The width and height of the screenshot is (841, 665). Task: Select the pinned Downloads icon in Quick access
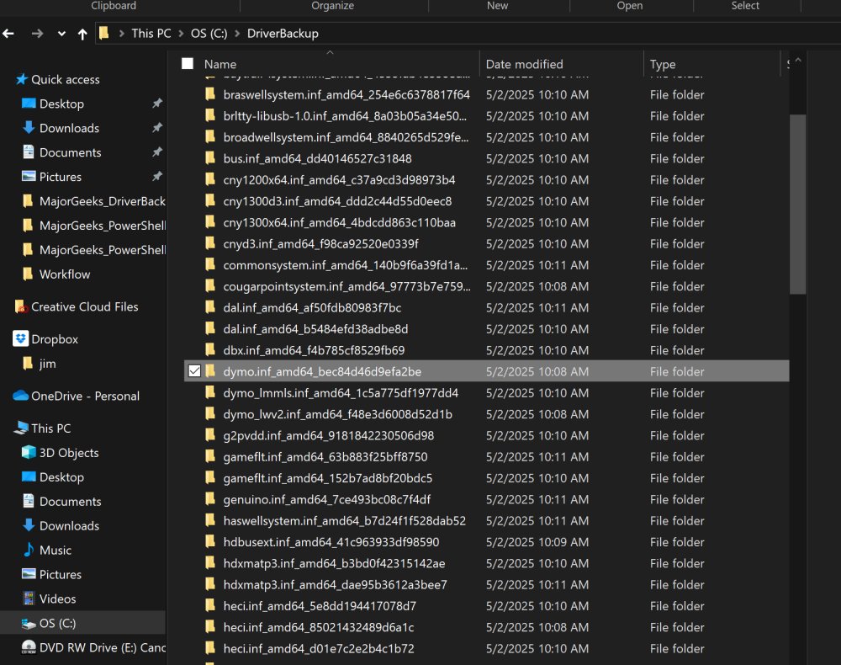[29, 127]
